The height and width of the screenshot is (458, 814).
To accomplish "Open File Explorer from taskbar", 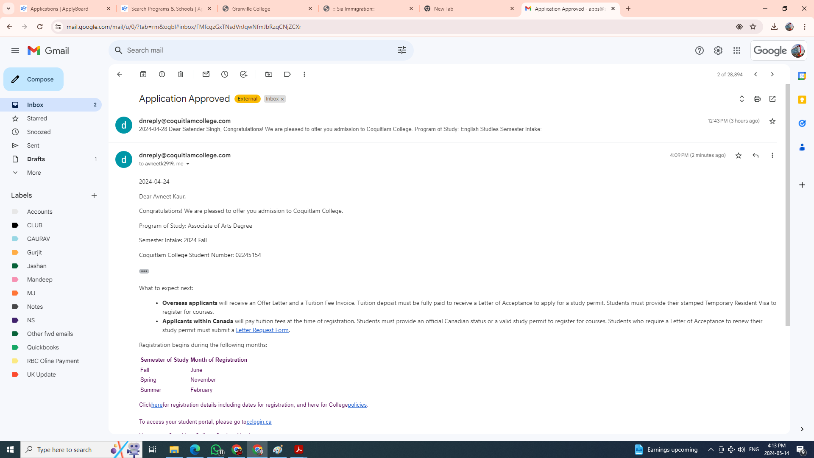I will pos(174,450).
